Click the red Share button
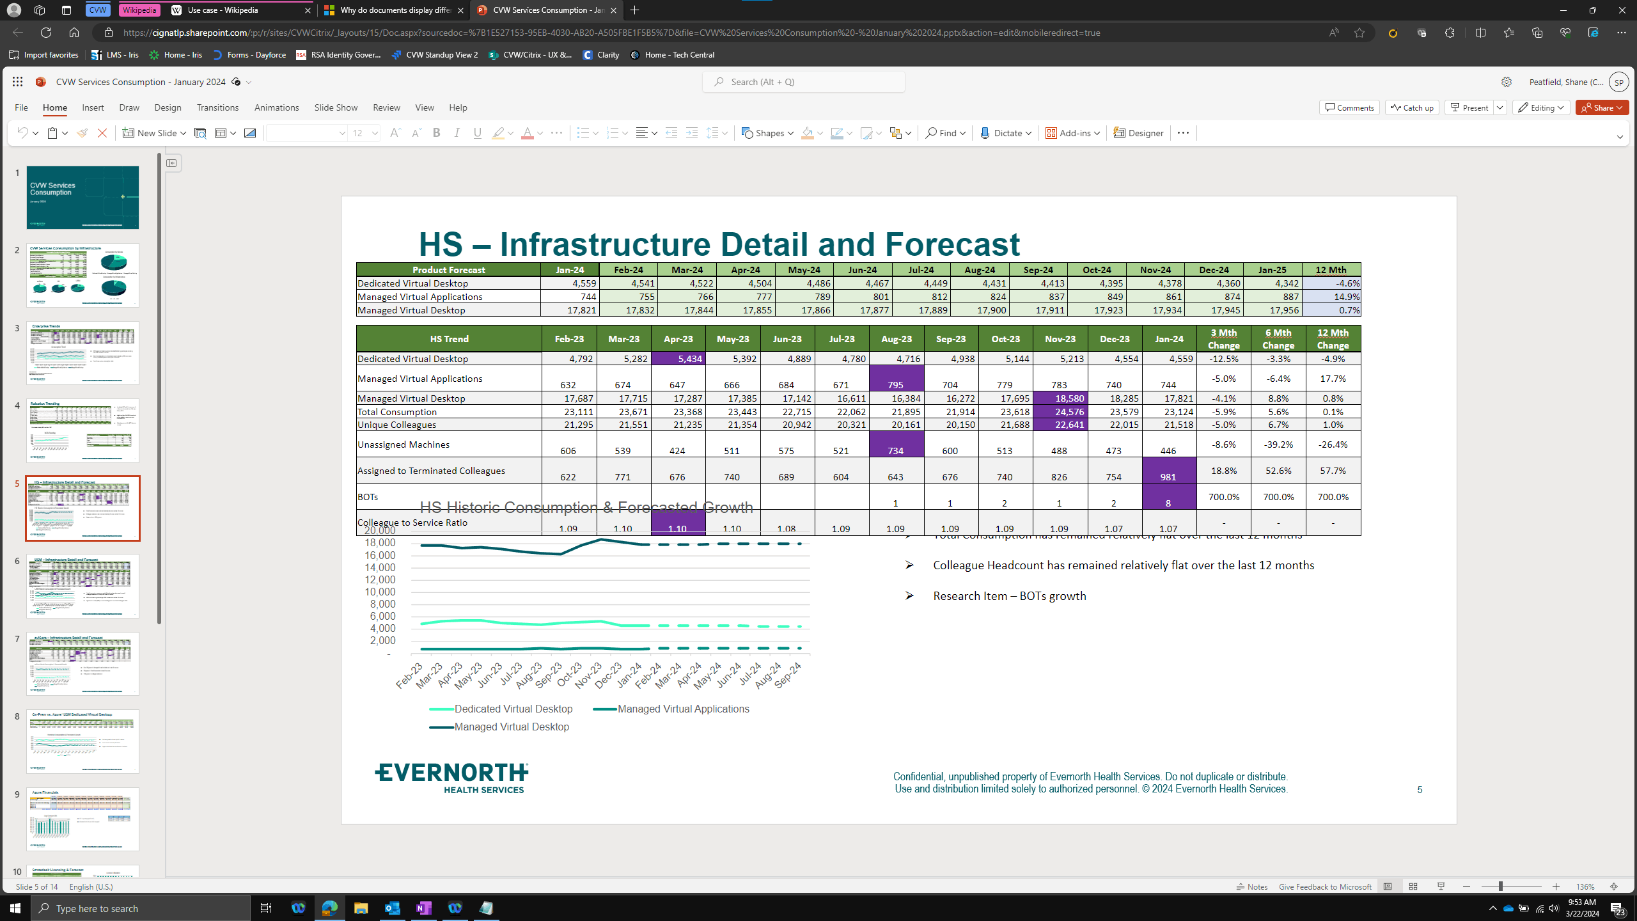 tap(1601, 107)
